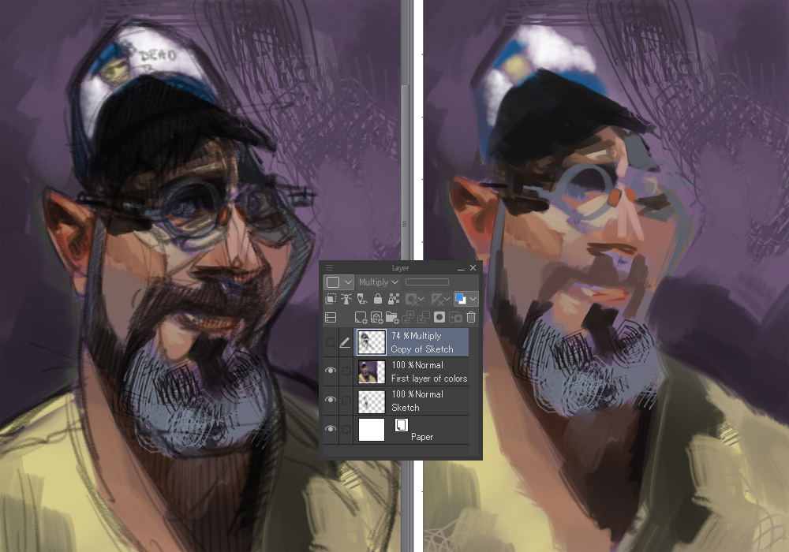Open the Multiply blending mode dropdown
Image resolution: width=789 pixels, height=552 pixels.
[x=379, y=282]
